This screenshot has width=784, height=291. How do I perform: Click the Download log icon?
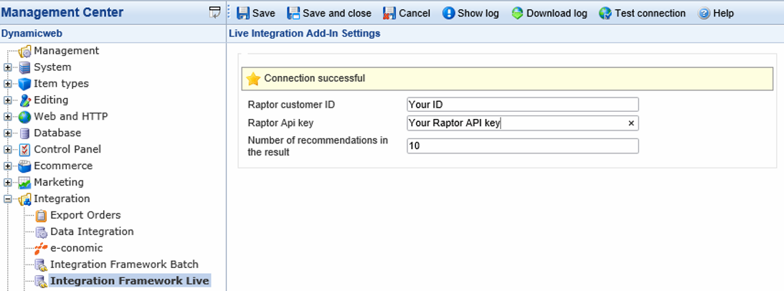[x=517, y=13]
